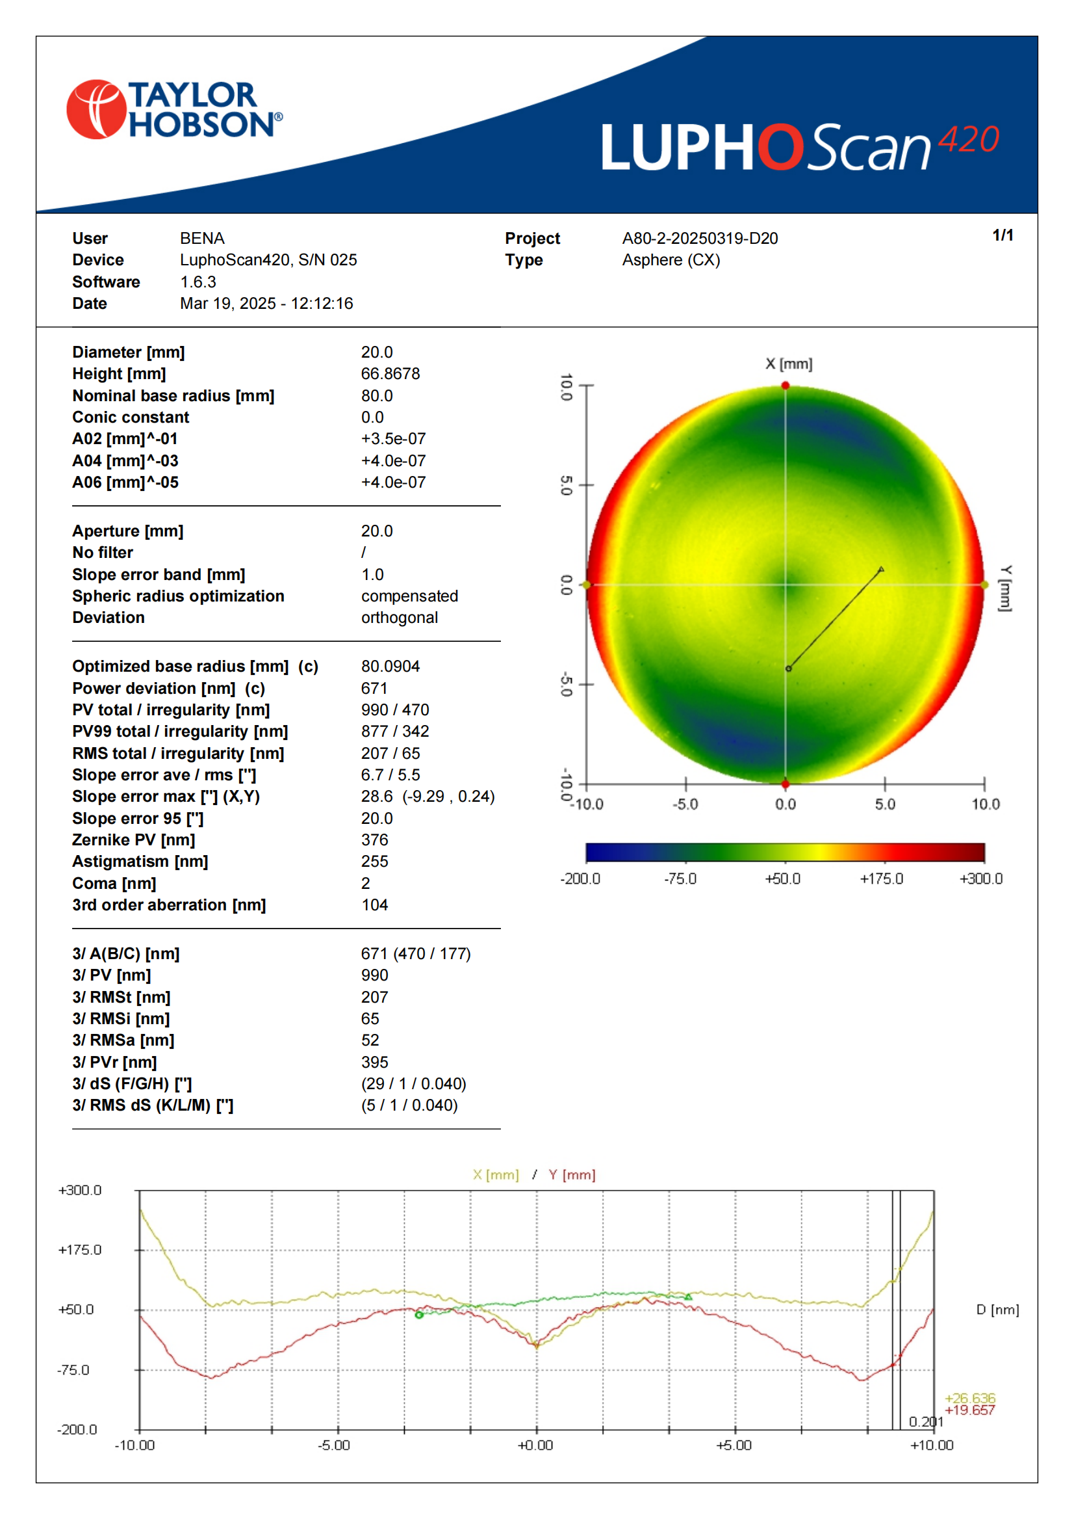Click the Taylor Hobson red logo emblem
Viewport: 1074px width, 1519px height.
point(97,109)
